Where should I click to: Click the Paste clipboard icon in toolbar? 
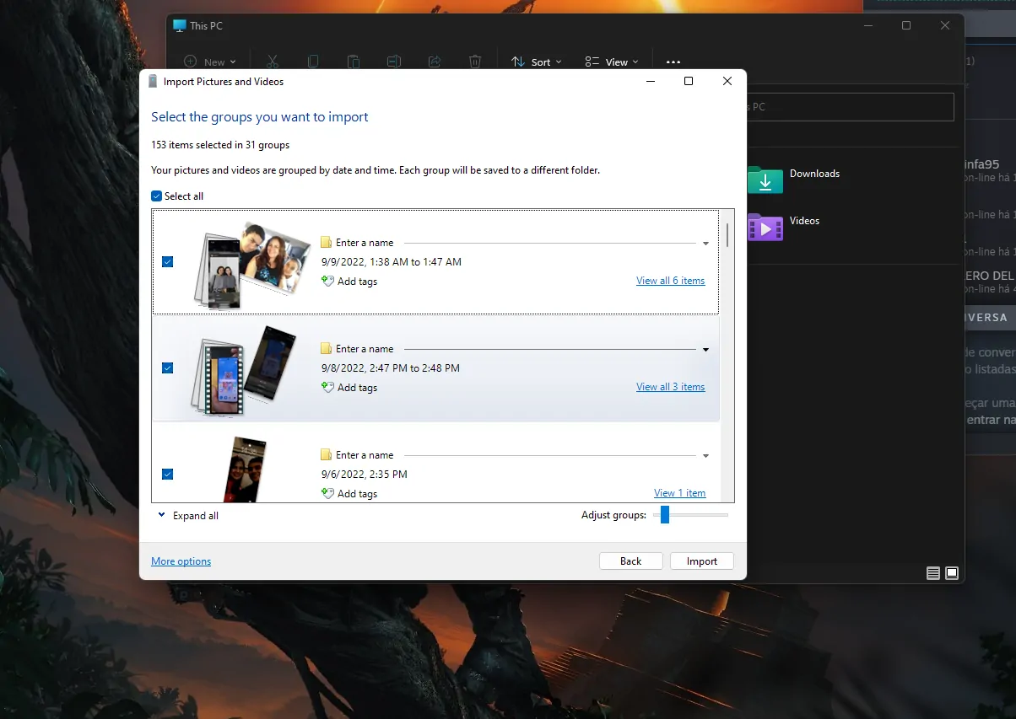354,62
